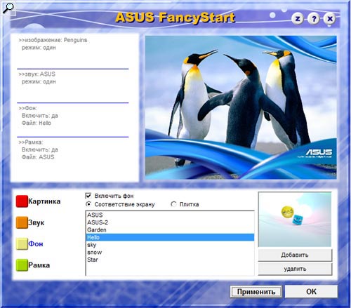Click the Применить button
The image size is (351, 308).
point(256,292)
